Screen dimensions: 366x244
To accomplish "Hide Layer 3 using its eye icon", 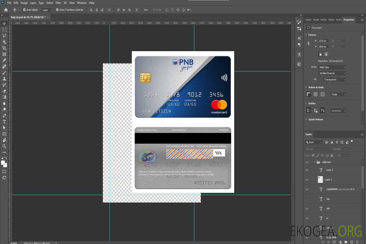I will [x=307, y=180].
